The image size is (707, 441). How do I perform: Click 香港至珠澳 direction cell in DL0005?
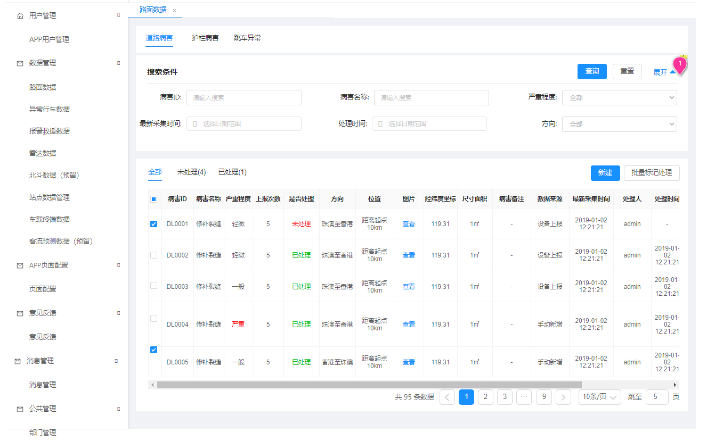pyautogui.click(x=337, y=362)
